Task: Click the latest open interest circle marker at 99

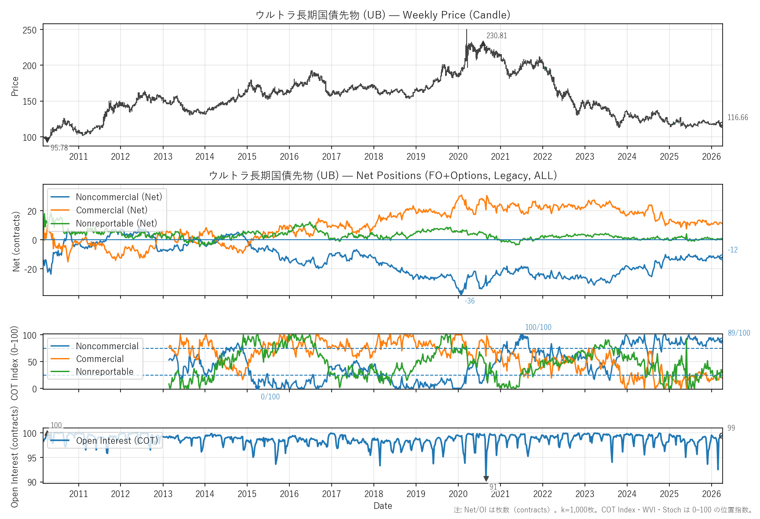Action: [721, 435]
